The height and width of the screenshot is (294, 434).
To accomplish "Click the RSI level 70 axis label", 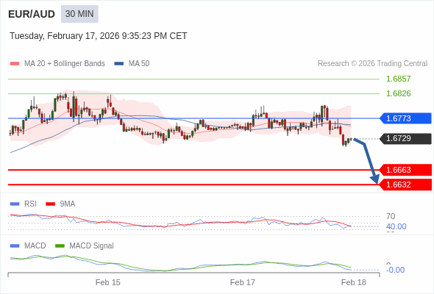I will pyautogui.click(x=391, y=216).
